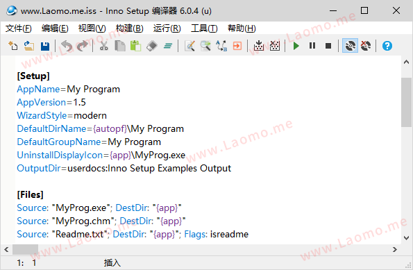Click the Find Next magnifier icon

[205, 46]
